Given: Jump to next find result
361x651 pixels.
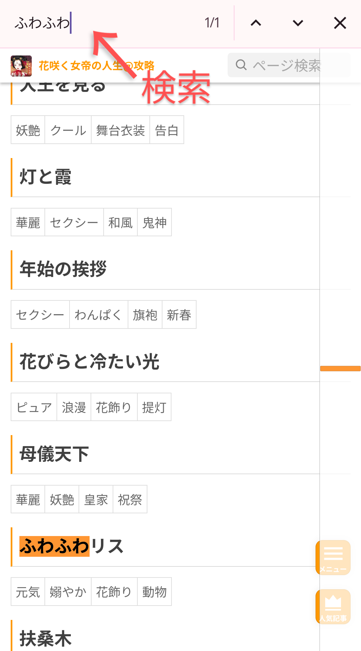Looking at the screenshot, I should [x=298, y=23].
